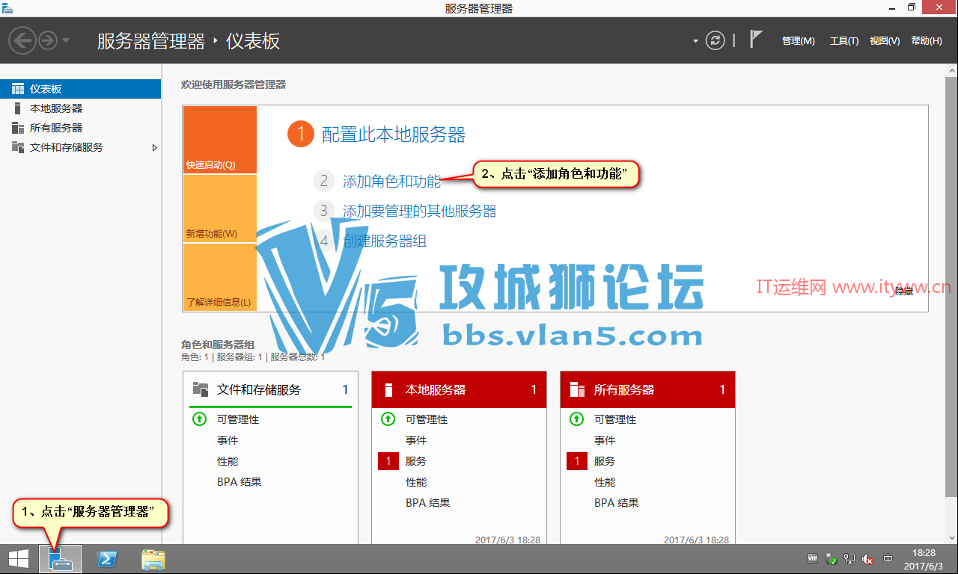Open the 管理(M) menu
The image size is (958, 574).
pos(798,41)
